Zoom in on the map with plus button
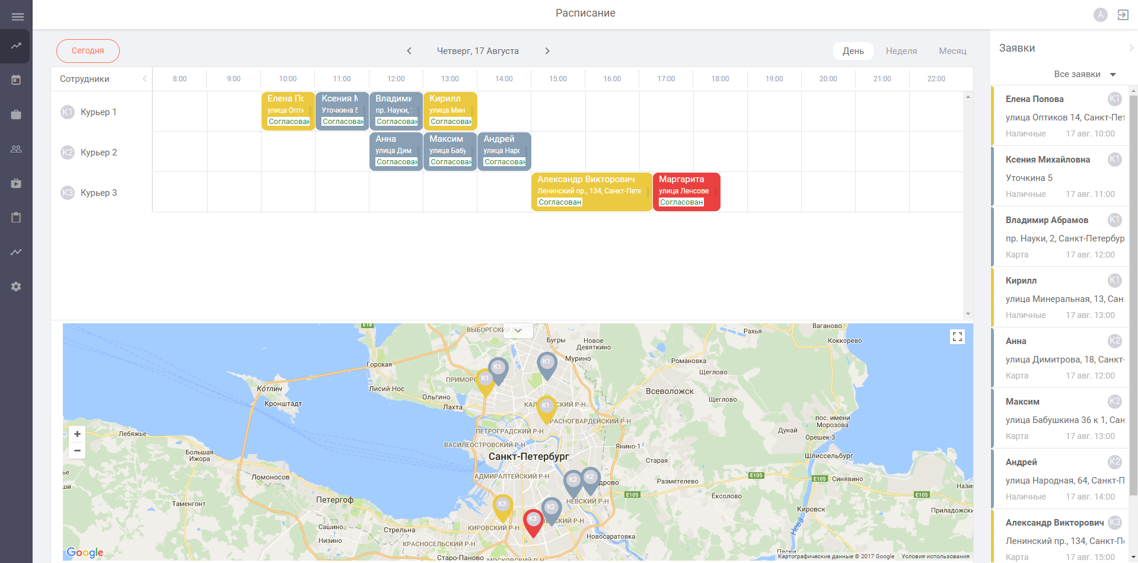The image size is (1138, 563). (77, 434)
